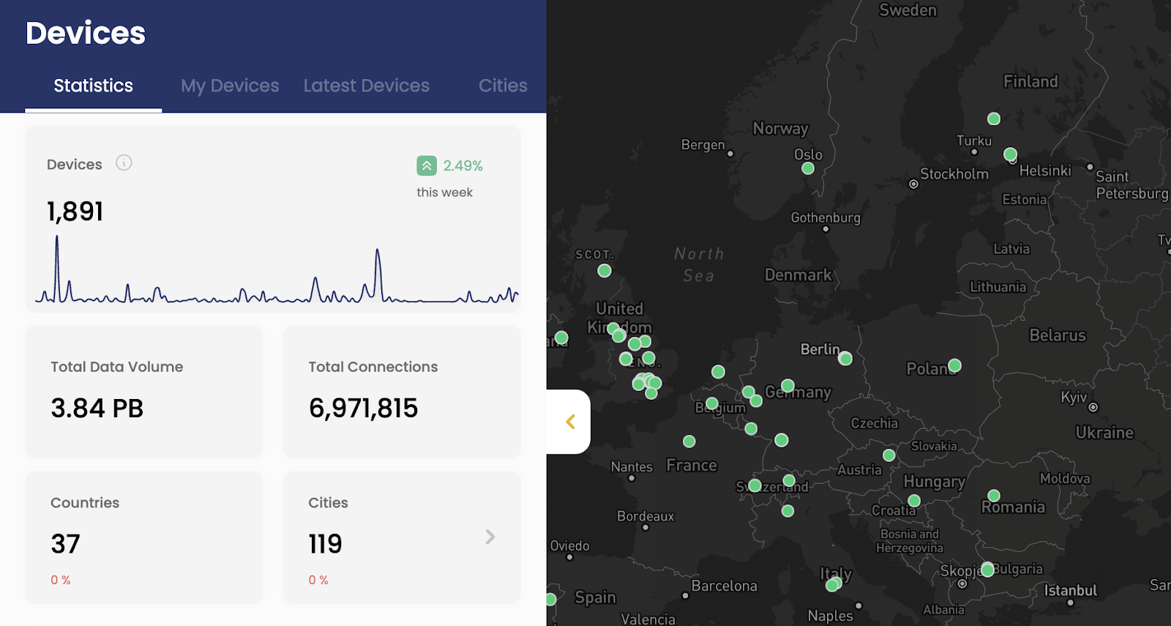The height and width of the screenshot is (626, 1171).
Task: Click the device marker in Poland
Action: (x=954, y=365)
